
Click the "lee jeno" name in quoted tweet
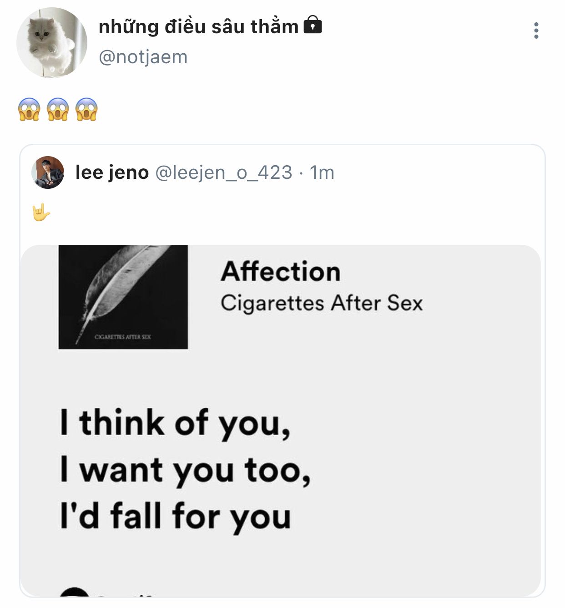112,172
